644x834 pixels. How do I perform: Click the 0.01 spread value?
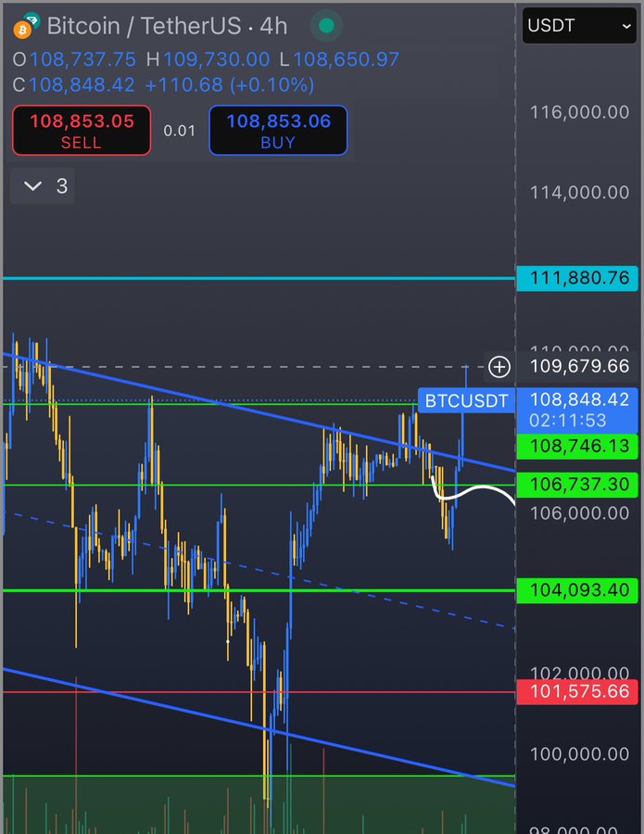click(179, 131)
